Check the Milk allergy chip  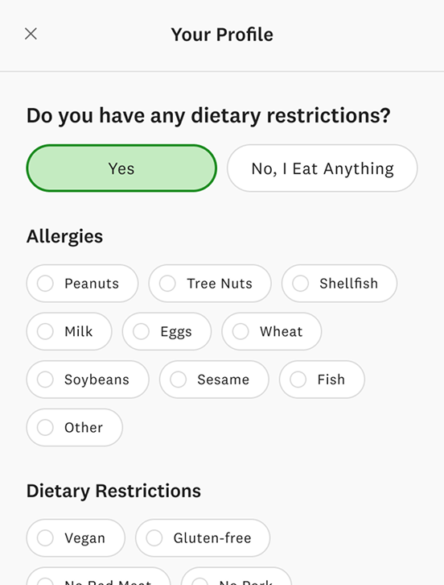pos(69,331)
